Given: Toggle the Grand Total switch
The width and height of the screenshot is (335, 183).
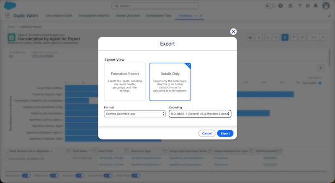Looking at the screenshot, I should (x=108, y=175).
